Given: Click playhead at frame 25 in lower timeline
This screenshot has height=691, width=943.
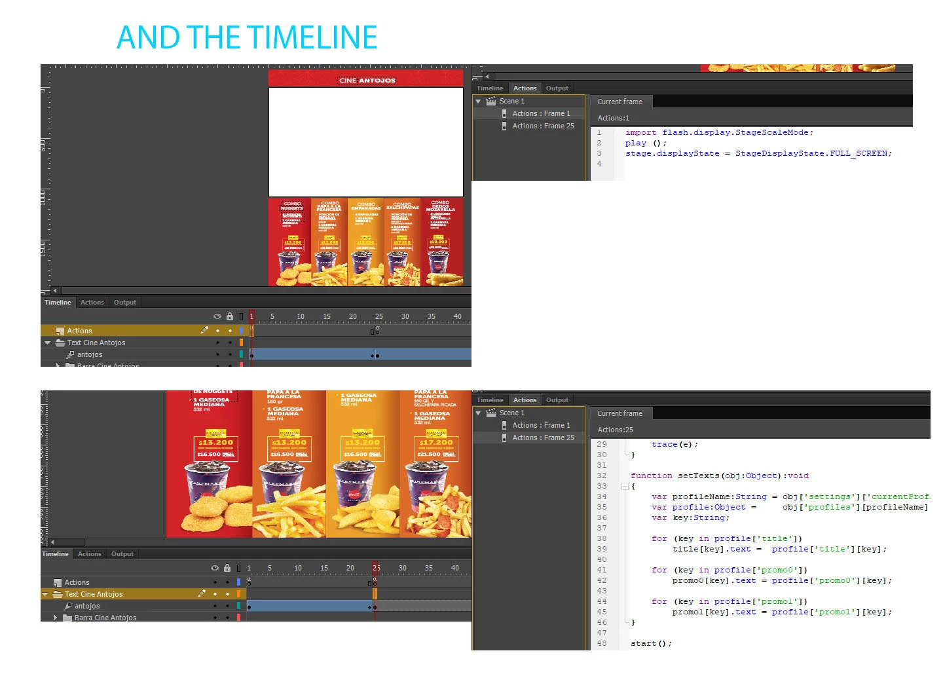Looking at the screenshot, I should pos(375,568).
